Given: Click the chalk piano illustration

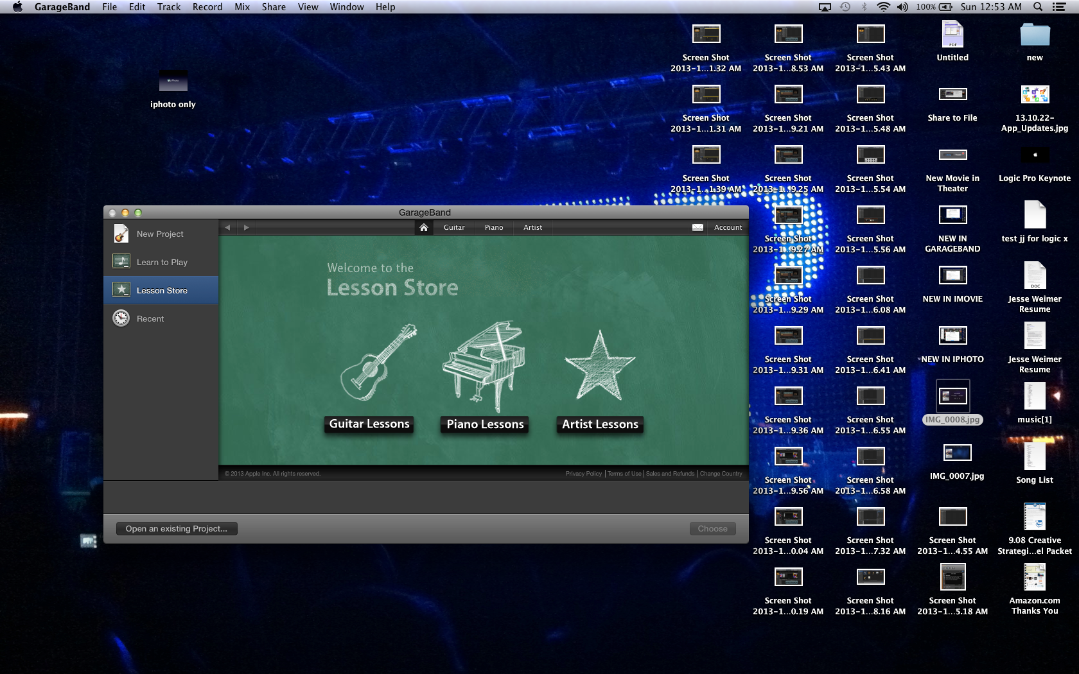Looking at the screenshot, I should (x=484, y=366).
